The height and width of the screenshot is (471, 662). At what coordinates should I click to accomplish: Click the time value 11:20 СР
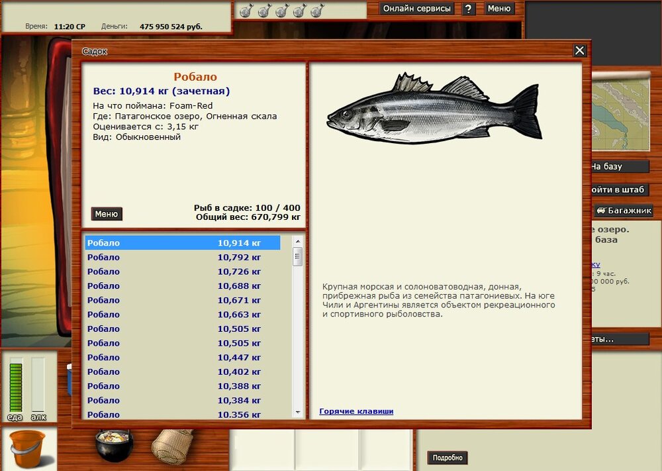tap(70, 26)
